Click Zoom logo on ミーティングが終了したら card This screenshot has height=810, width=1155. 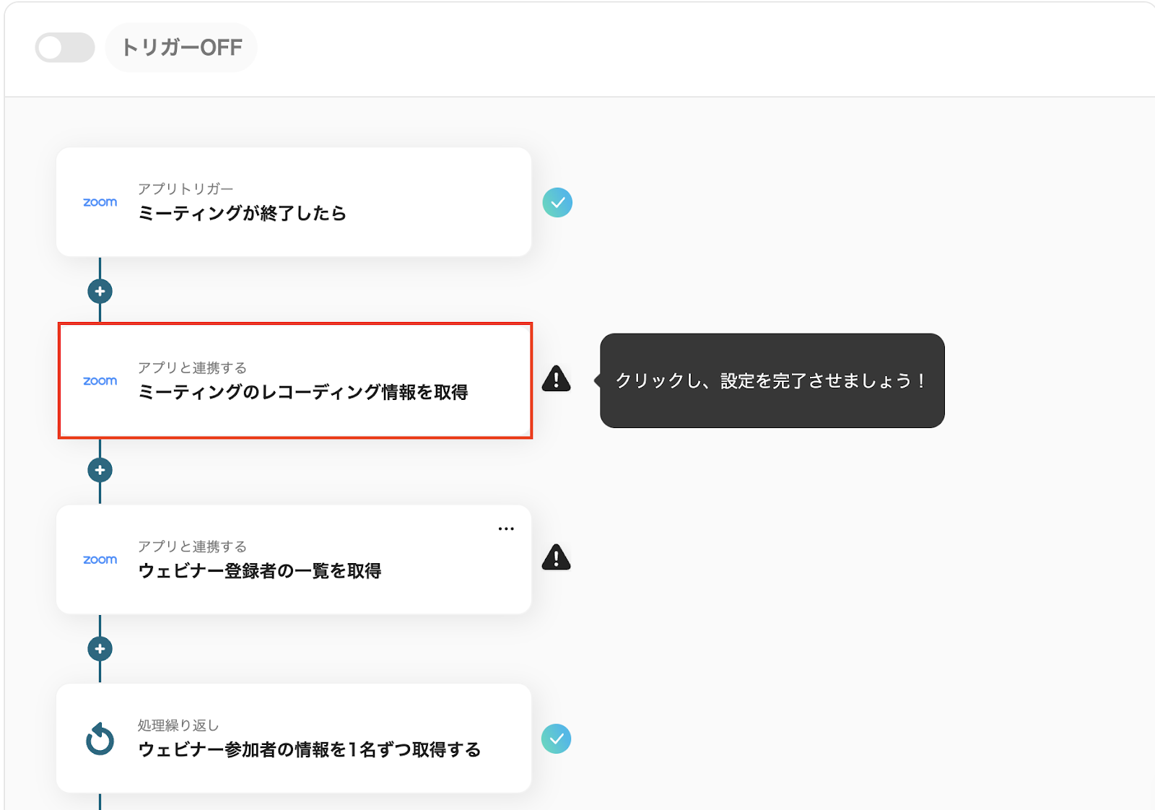pos(100,202)
